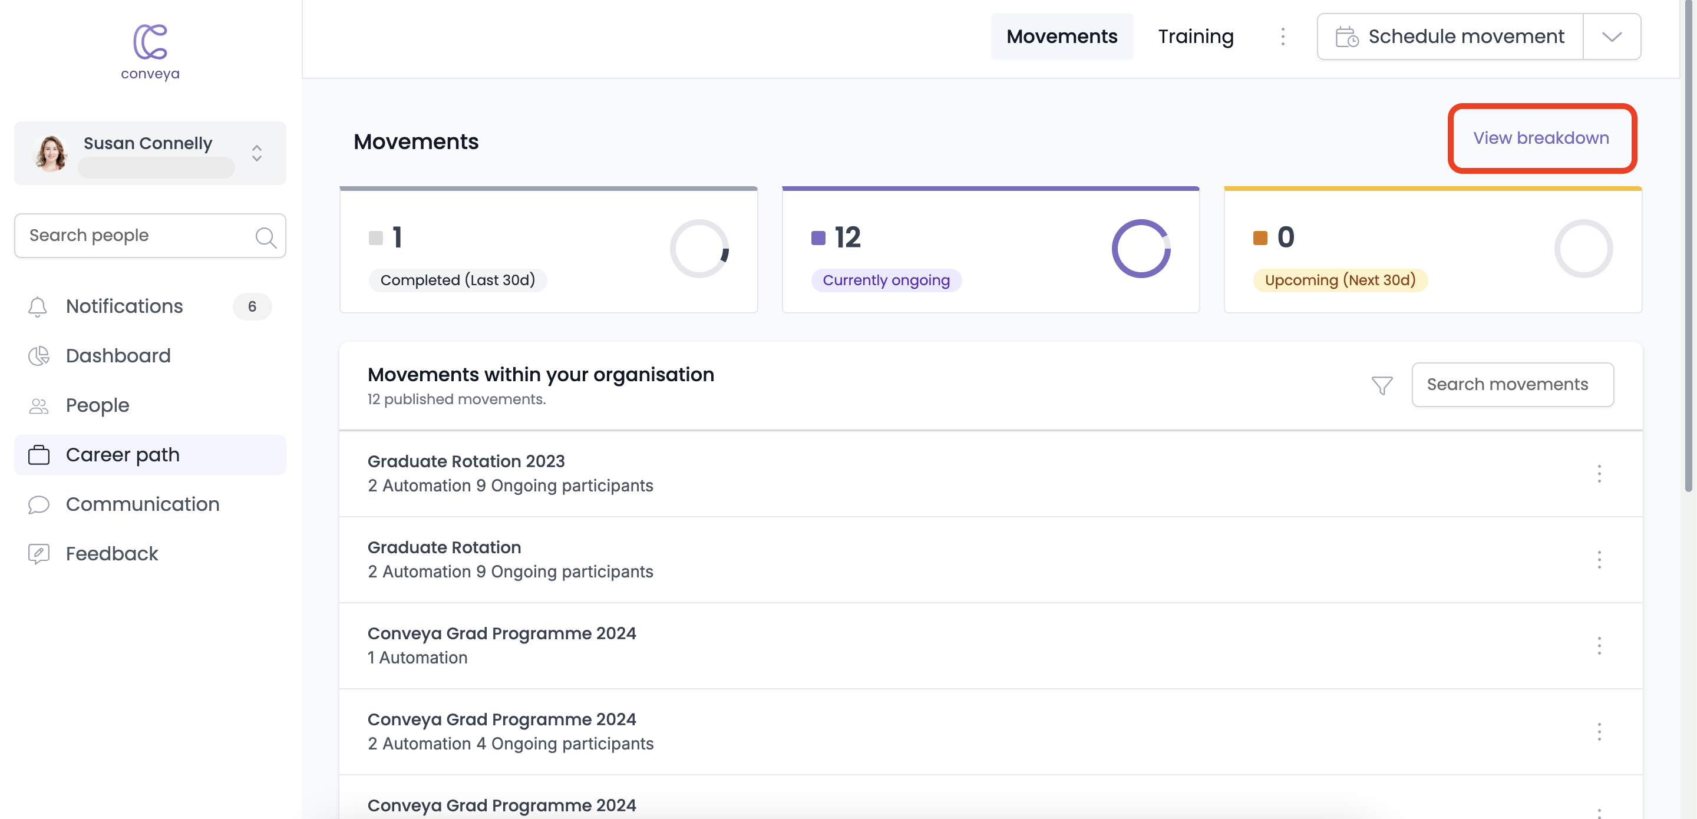Click the Notifications bell icon
1697x819 pixels.
point(38,306)
